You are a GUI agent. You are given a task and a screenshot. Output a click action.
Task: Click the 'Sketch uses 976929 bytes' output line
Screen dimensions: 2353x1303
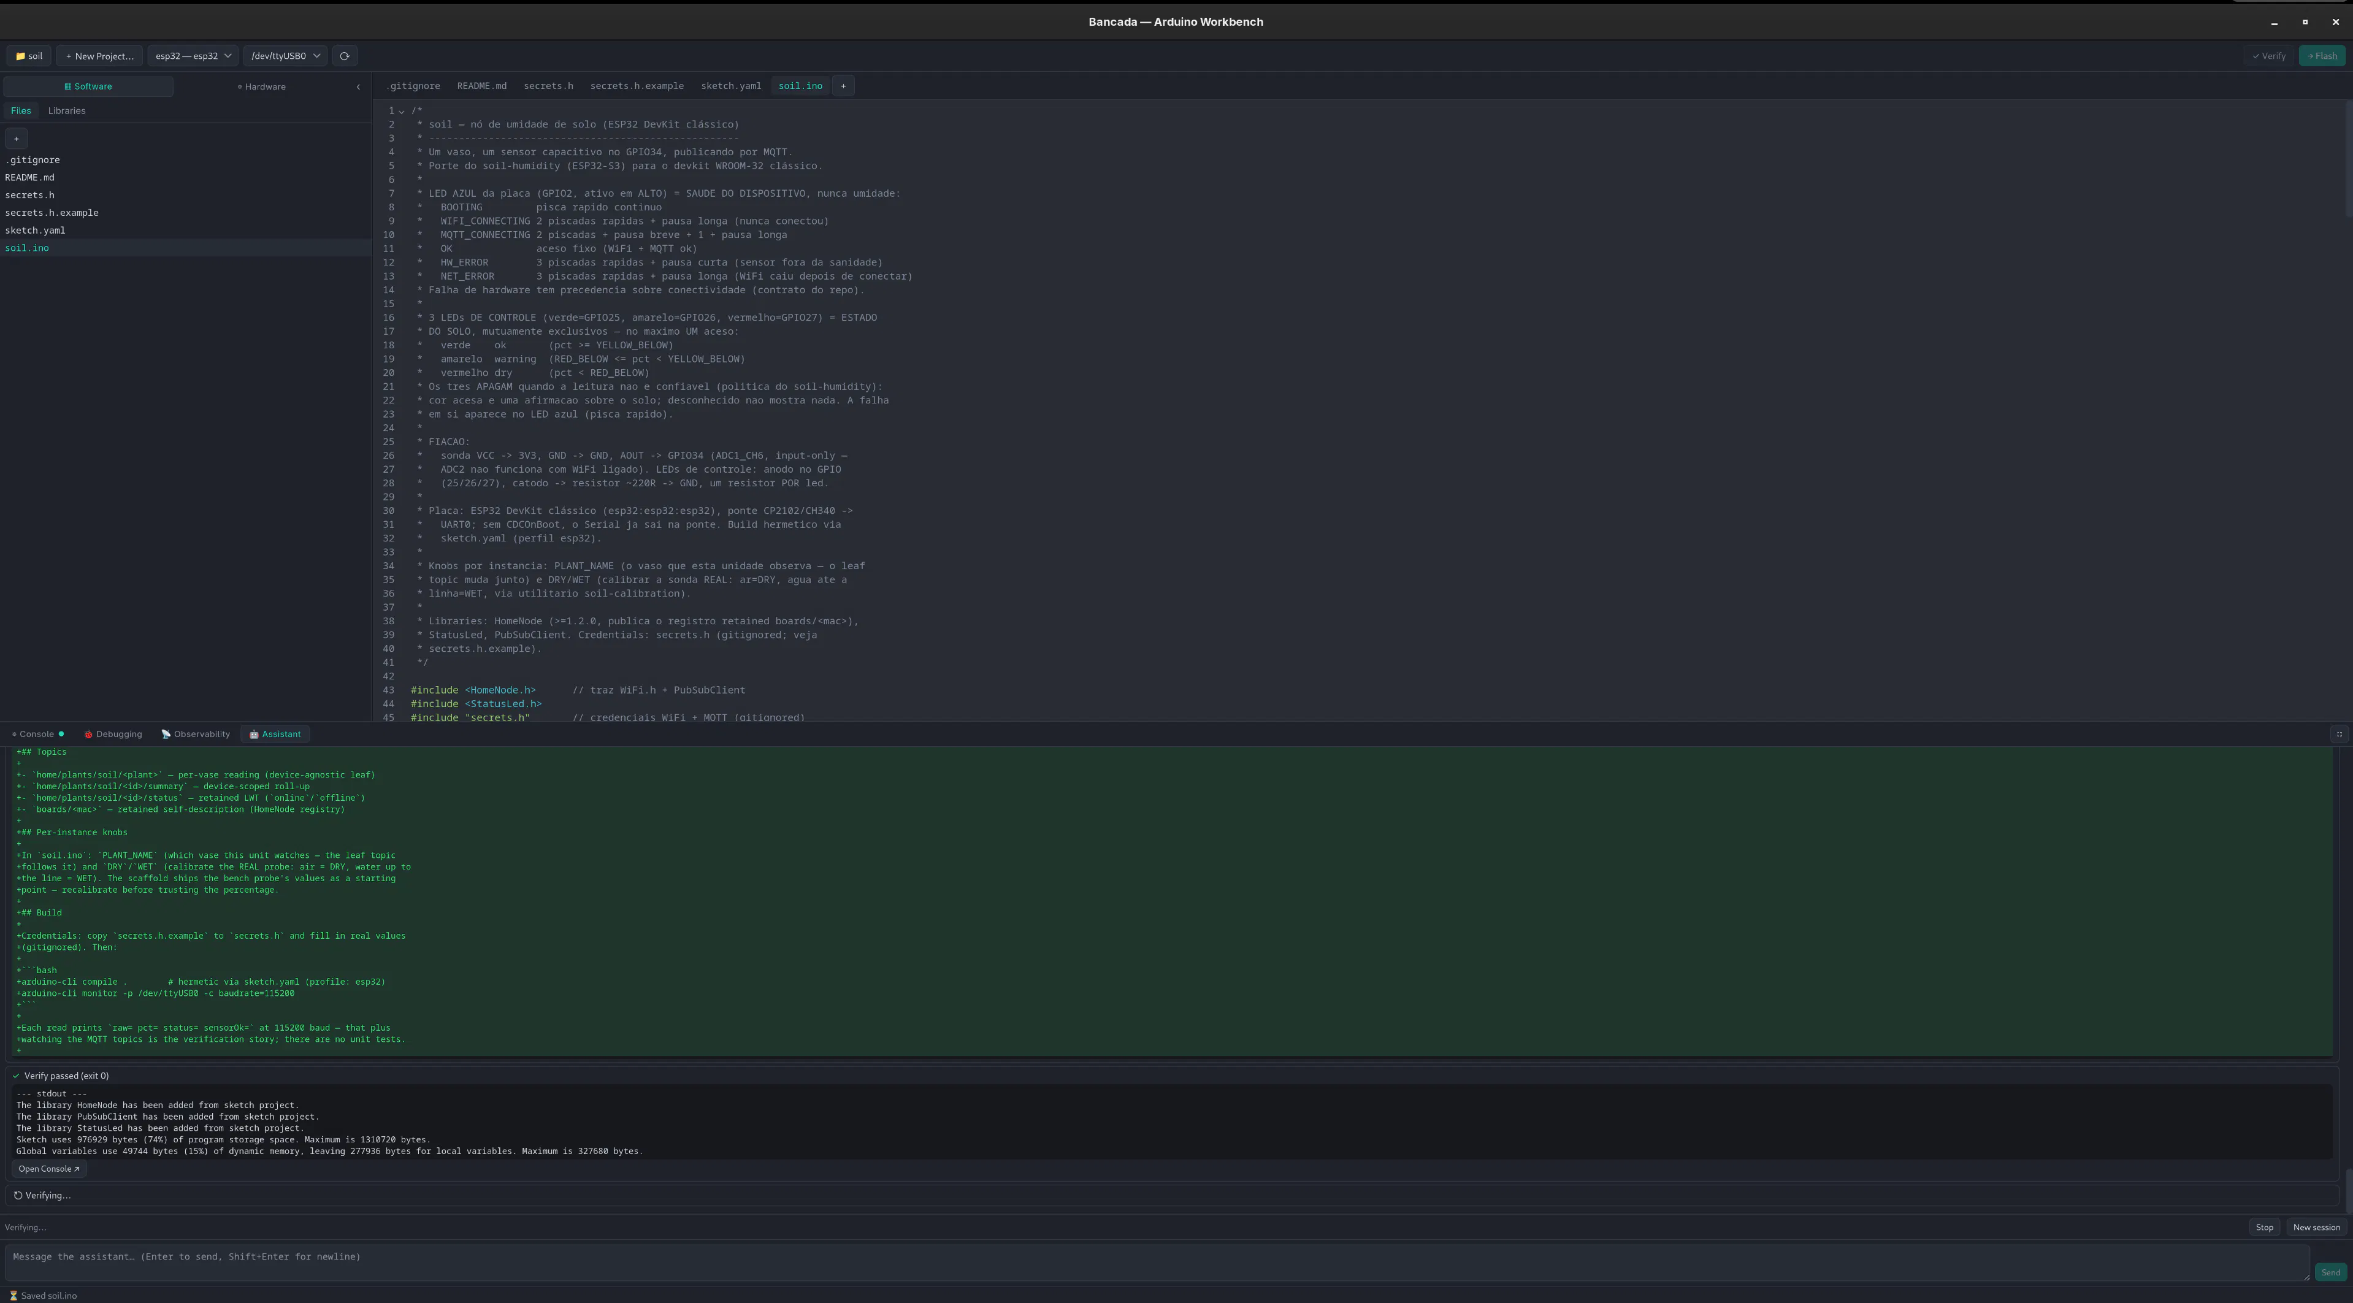[x=223, y=1139]
